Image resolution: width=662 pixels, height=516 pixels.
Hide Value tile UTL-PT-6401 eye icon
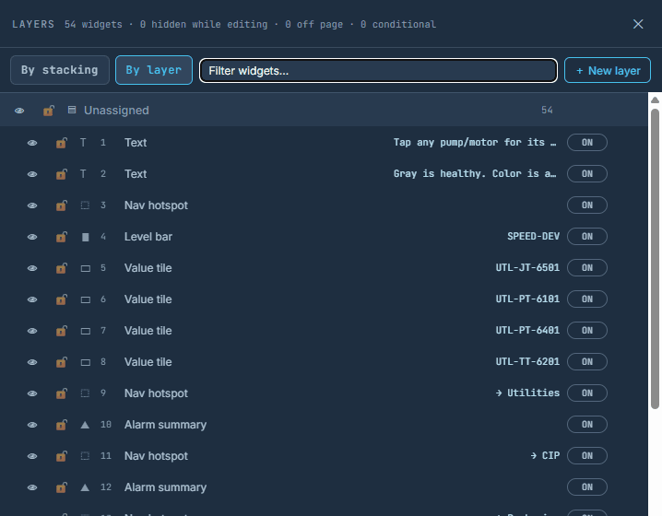32,331
